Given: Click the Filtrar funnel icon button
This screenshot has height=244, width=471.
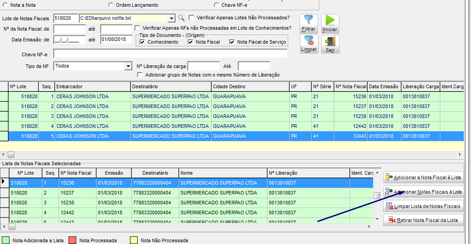Looking at the screenshot, I should [x=309, y=23].
